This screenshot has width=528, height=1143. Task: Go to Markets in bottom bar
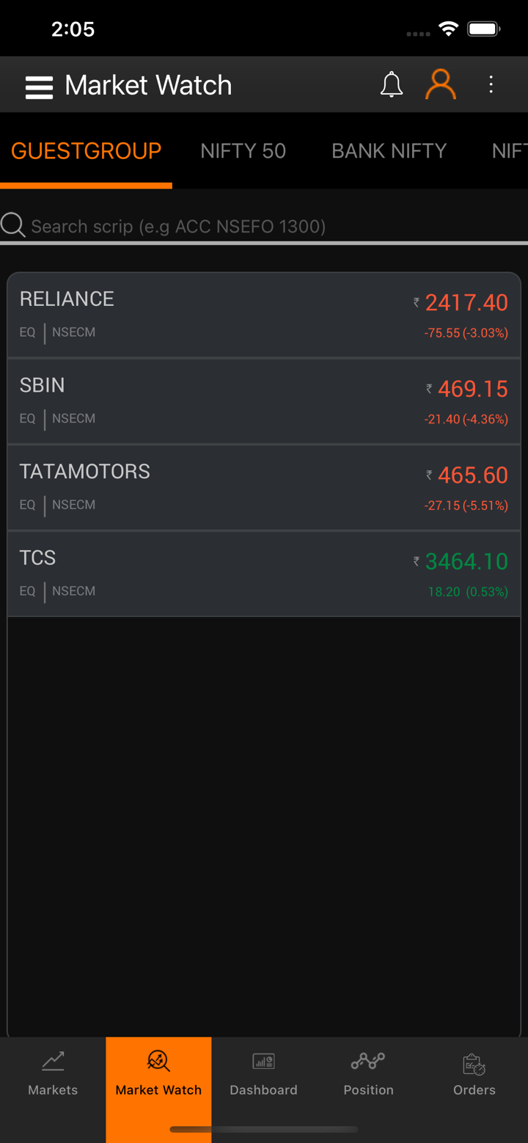click(53, 1073)
